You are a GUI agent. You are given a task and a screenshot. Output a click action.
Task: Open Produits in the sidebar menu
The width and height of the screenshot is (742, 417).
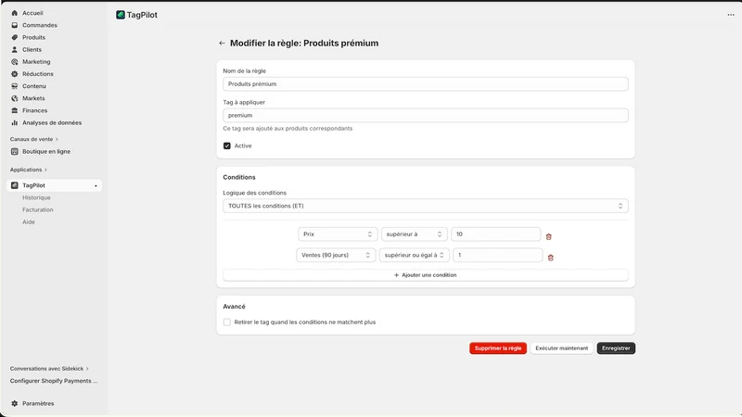(x=33, y=37)
